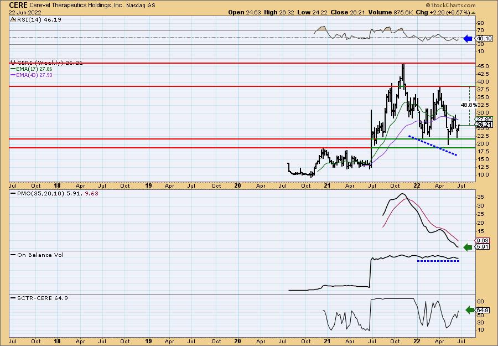The height and width of the screenshot is (346, 498).
Task: Click the 21 year marker on the bottom-most time axis
Action: (327, 341)
